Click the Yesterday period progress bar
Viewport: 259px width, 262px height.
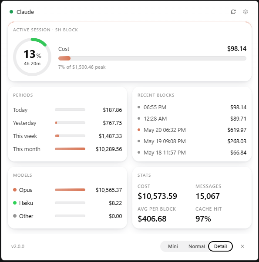point(70,123)
